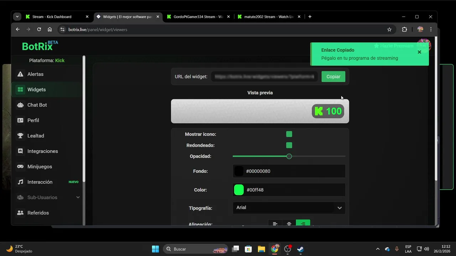View site information in address bar
456x256 pixels.
click(62, 30)
